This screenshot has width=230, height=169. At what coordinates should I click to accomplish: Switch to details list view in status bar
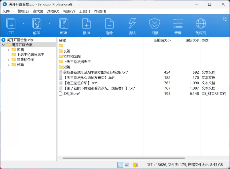120,165
